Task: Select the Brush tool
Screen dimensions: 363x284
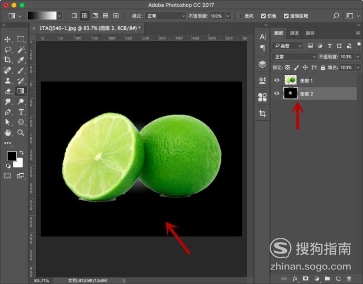Action: tap(21, 70)
